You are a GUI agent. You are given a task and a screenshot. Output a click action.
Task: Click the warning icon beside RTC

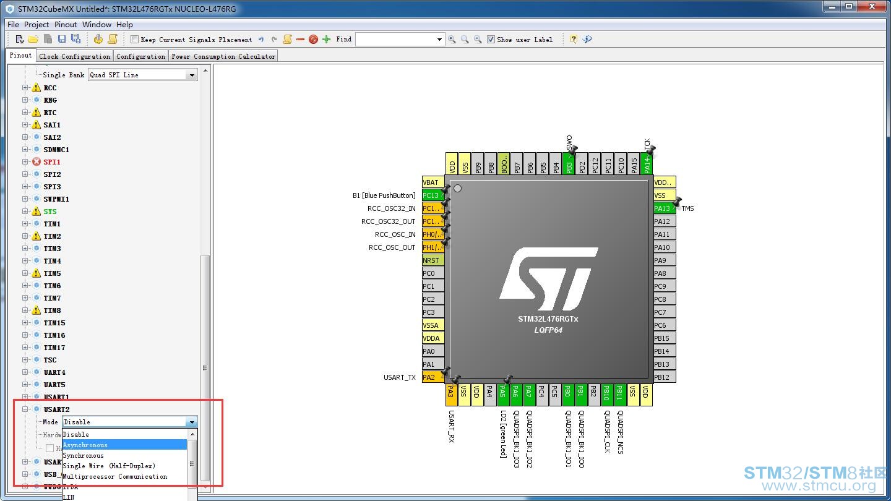coord(37,113)
